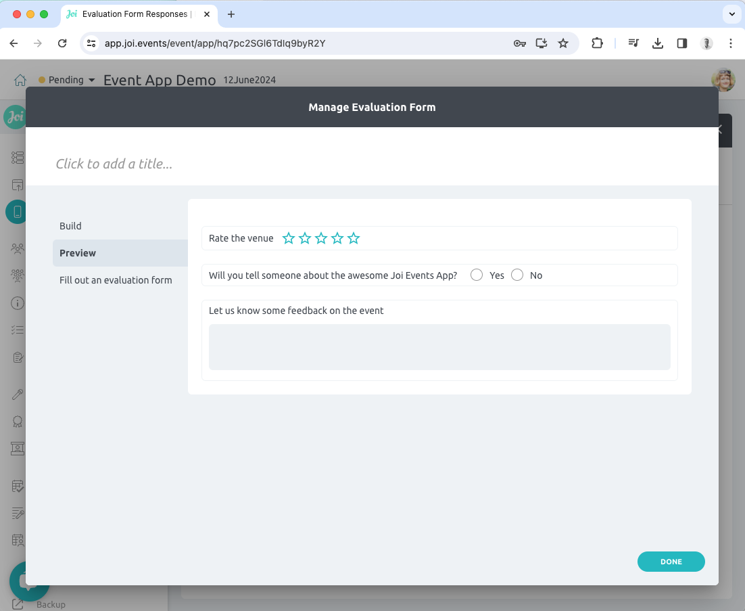
Task: Open the Pending status dropdown
Action: coord(67,80)
